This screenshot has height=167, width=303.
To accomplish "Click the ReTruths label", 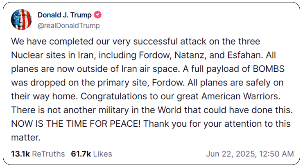I will coord(48,154).
